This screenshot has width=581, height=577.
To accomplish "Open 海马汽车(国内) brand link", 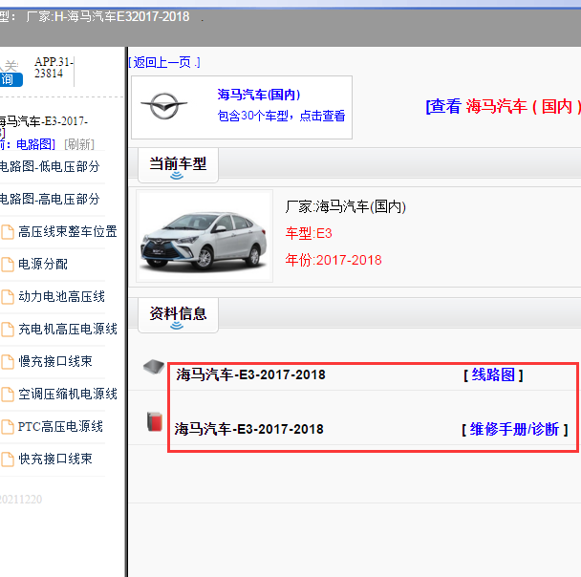I will [259, 95].
